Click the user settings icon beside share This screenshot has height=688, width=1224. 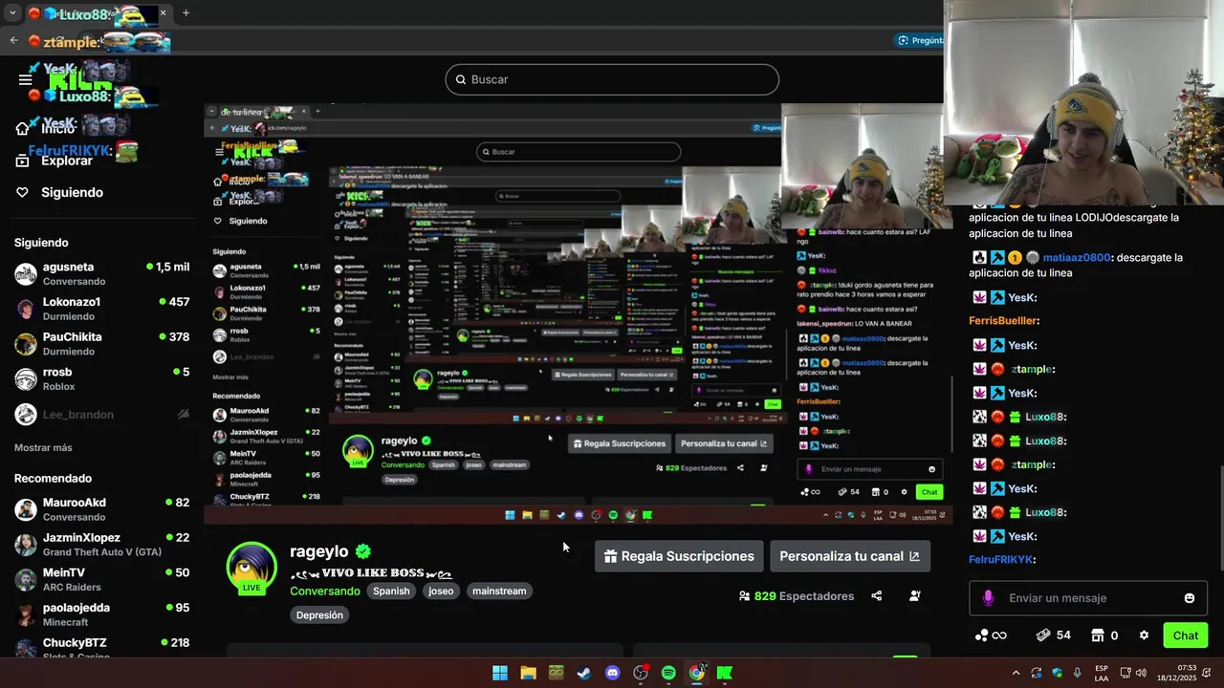click(914, 596)
